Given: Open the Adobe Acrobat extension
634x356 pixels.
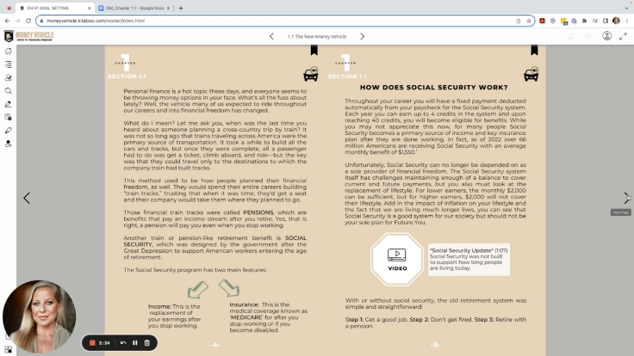Looking at the screenshot, I should (542, 21).
